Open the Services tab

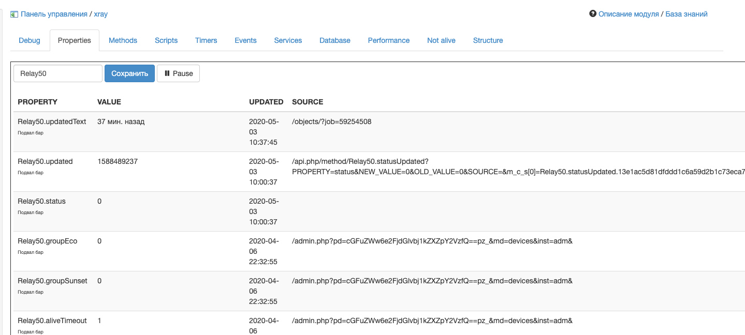pyautogui.click(x=288, y=40)
